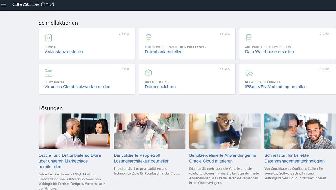This screenshot has width=336, height=190.
Task: Select Datenbank erstellen quick action
Action: [164, 52]
